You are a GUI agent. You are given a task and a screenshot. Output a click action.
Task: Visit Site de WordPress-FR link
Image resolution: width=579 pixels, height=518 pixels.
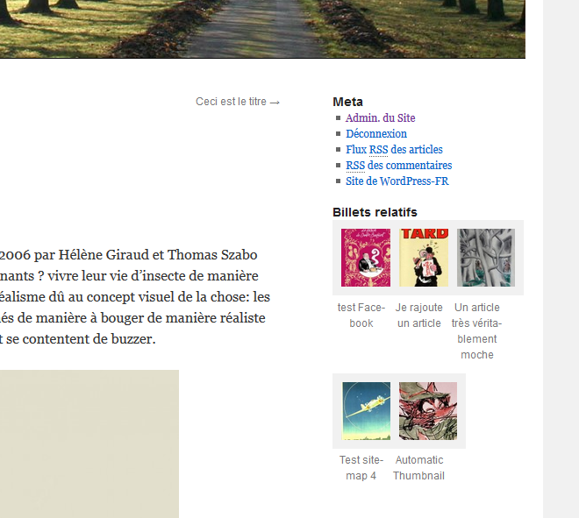tap(397, 181)
